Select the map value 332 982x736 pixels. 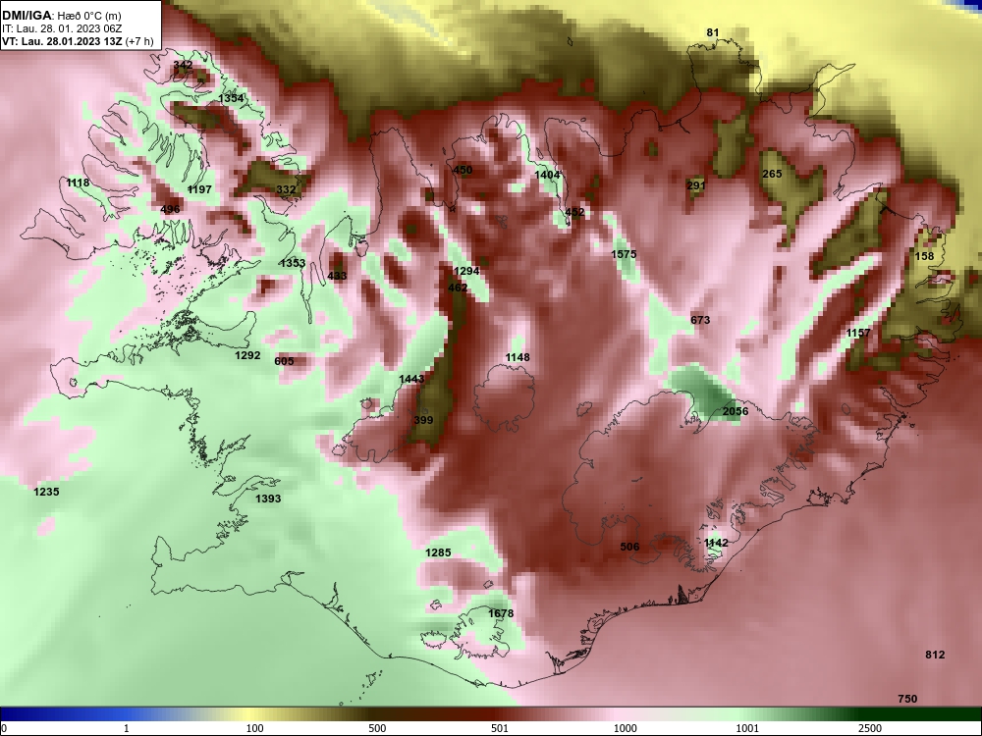point(286,189)
